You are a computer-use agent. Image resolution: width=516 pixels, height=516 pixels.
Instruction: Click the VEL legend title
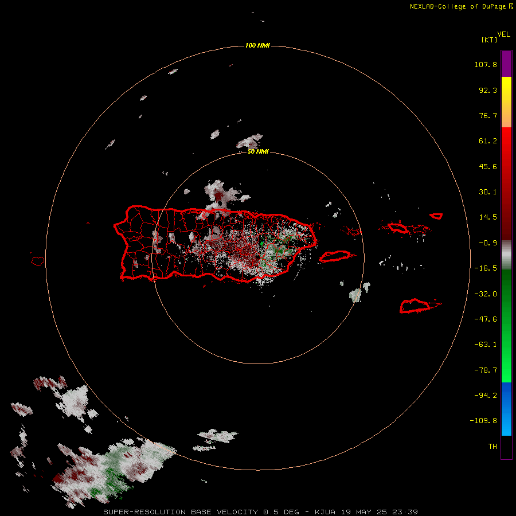tap(504, 34)
